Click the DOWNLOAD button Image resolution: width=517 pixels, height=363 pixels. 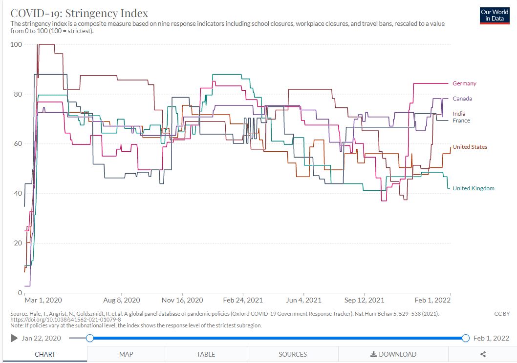pos(393,354)
